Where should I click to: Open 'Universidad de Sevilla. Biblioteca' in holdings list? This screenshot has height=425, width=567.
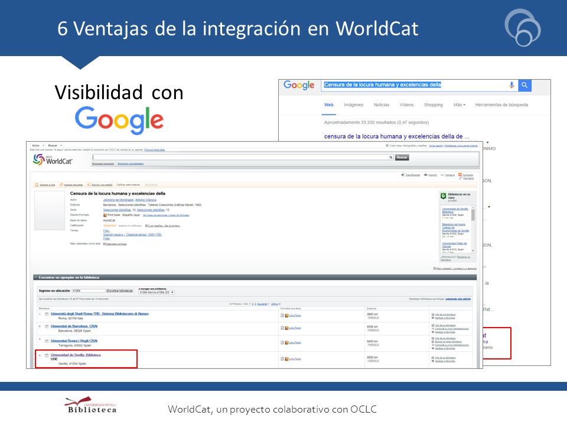click(x=76, y=355)
